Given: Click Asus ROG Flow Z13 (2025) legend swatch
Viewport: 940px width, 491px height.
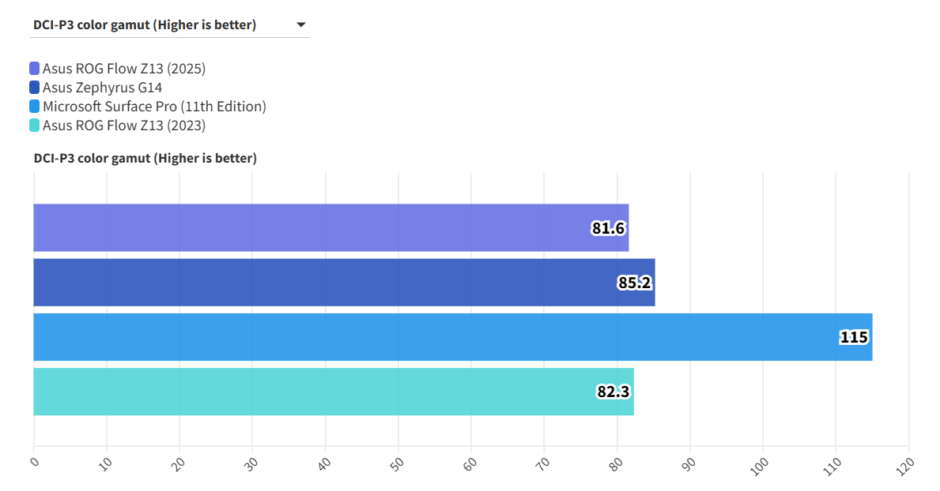Looking at the screenshot, I should click(x=35, y=69).
